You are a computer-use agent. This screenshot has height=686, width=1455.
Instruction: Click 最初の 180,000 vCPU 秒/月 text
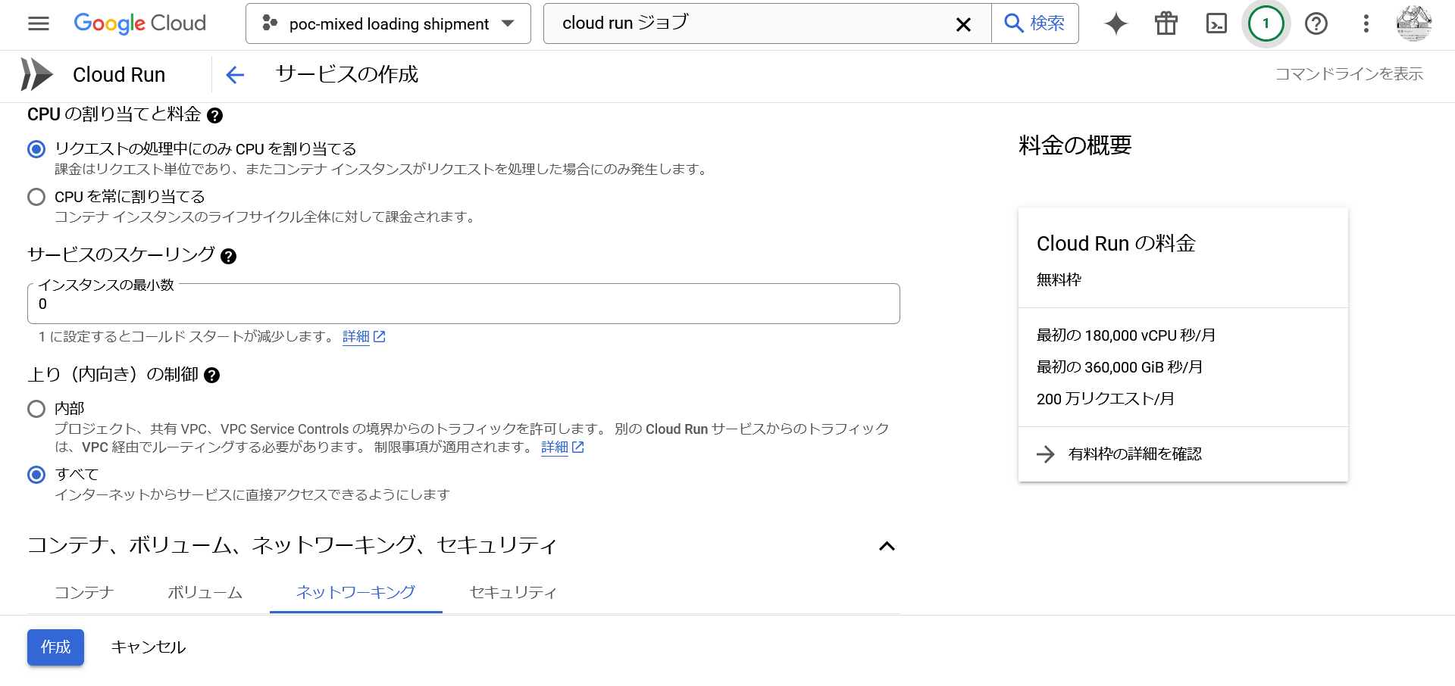[x=1126, y=335]
